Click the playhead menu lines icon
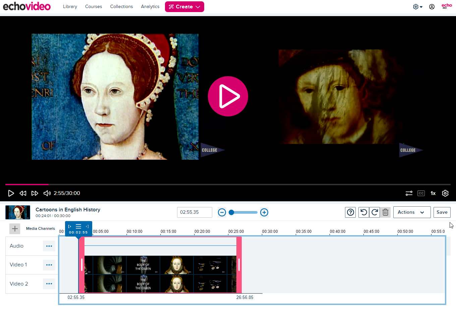The width and height of the screenshot is (456, 309). [78, 226]
